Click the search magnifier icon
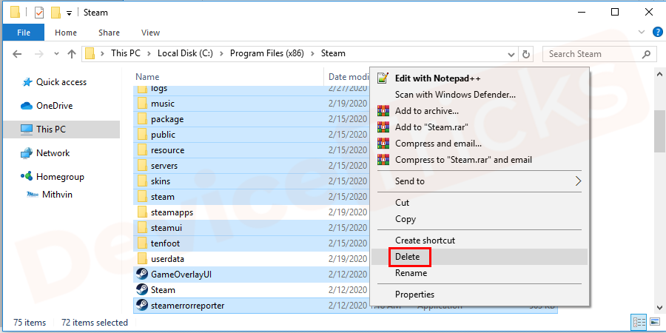 646,54
